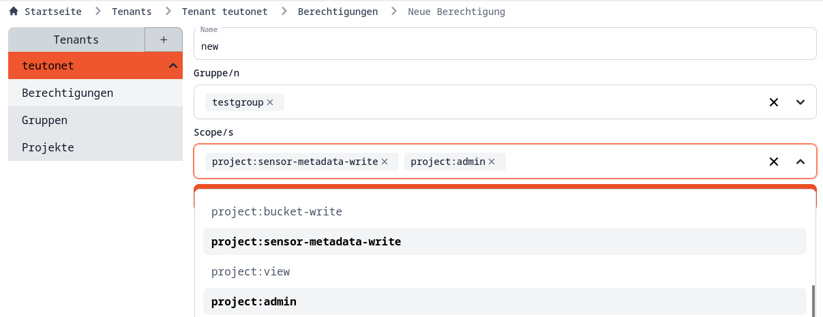Viewport: 823px width, 317px height.
Task: Click the Name input field
Action: (505, 46)
